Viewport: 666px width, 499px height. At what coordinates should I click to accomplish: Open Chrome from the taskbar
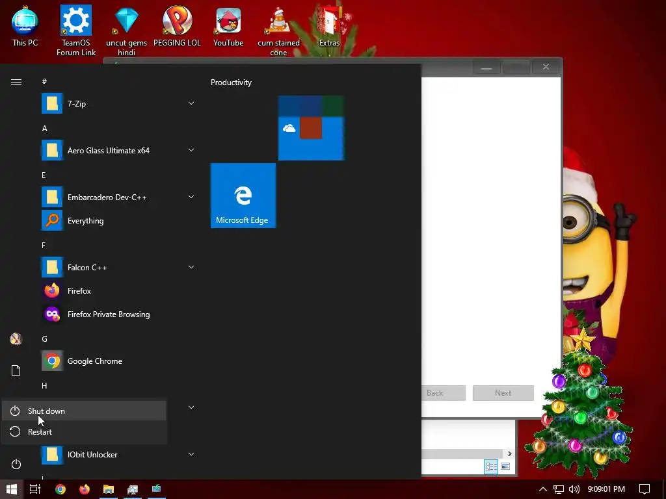pos(60,489)
